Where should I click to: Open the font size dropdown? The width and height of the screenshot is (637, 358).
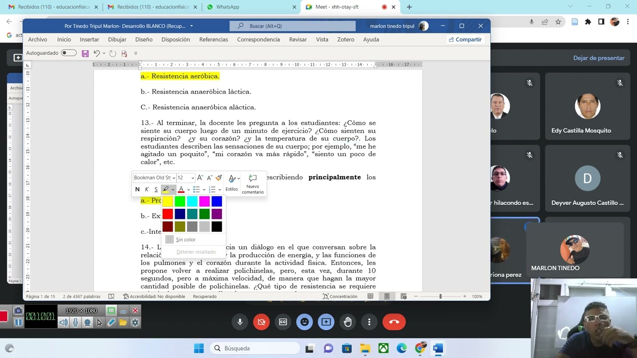(186, 178)
